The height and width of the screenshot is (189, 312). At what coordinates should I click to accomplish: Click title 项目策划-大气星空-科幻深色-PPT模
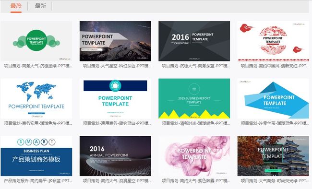pos(117,66)
